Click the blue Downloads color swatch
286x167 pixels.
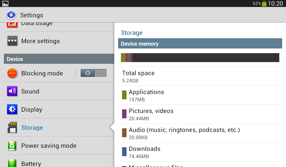click(x=124, y=152)
